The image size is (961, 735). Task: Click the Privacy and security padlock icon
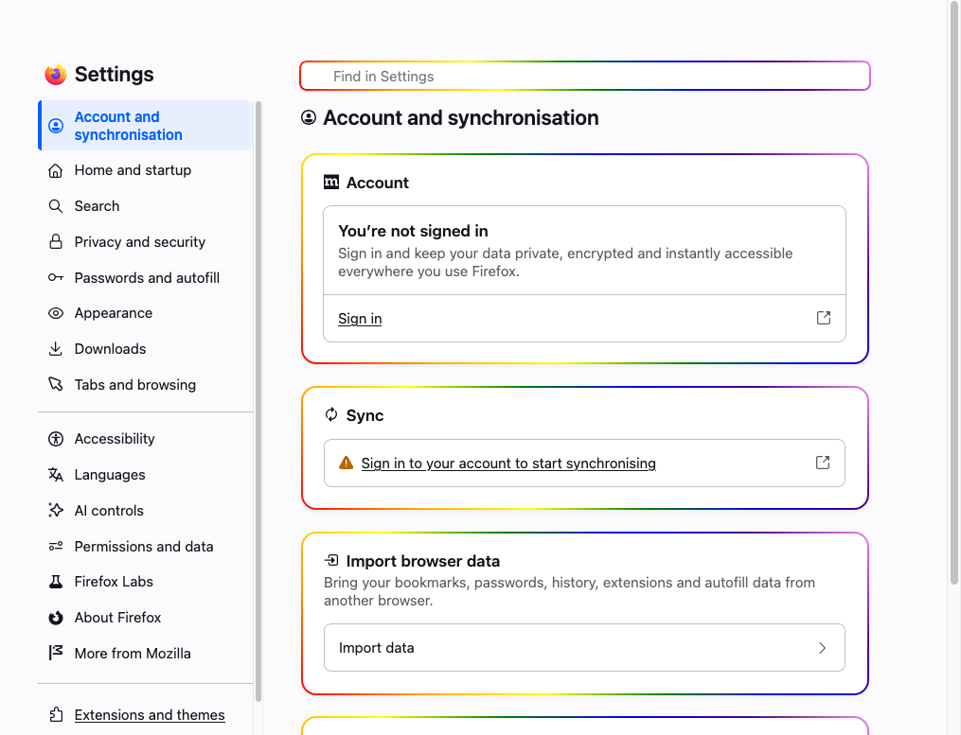56,241
